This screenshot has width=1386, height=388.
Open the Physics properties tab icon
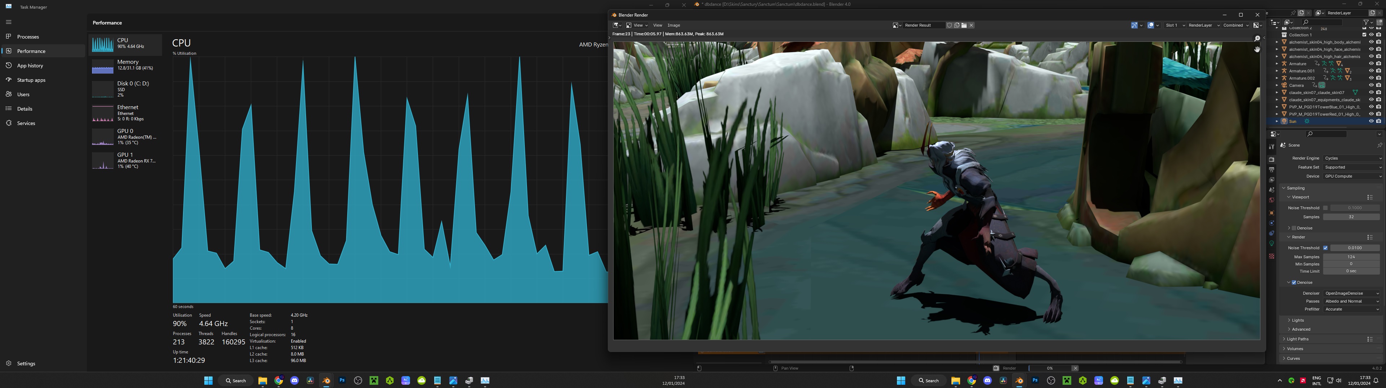point(1271,223)
